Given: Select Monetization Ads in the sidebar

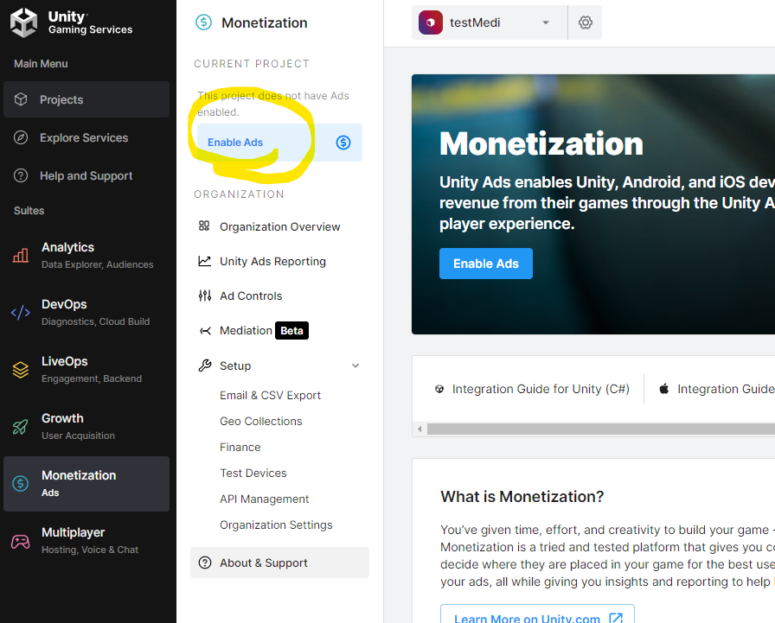Looking at the screenshot, I should pyautogui.click(x=86, y=484).
